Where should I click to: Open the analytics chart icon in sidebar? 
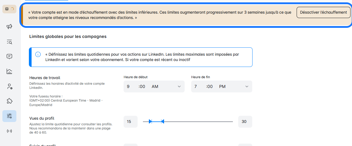pyautogui.click(x=9, y=71)
